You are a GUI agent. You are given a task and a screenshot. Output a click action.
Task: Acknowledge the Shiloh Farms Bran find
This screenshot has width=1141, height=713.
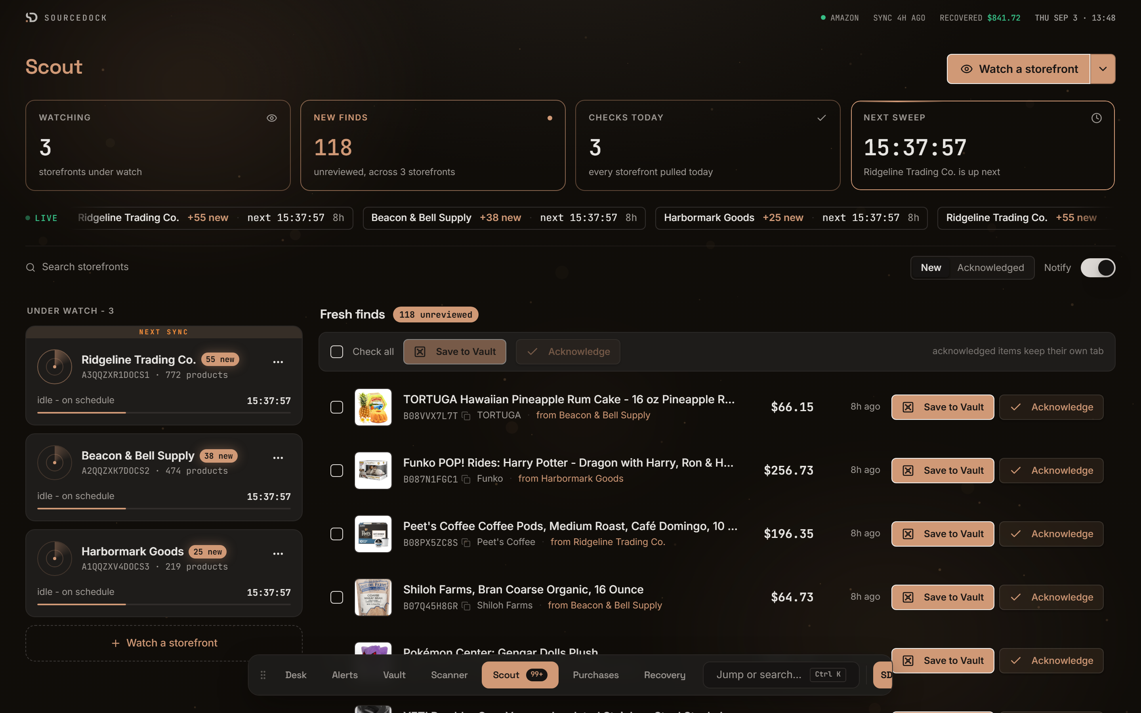1051,597
